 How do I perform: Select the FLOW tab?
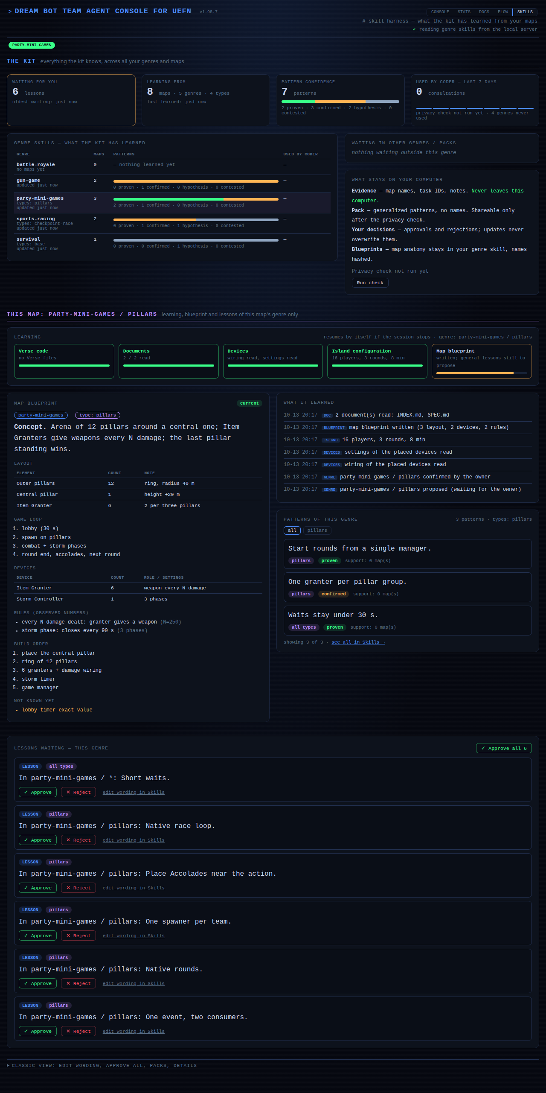click(x=503, y=12)
